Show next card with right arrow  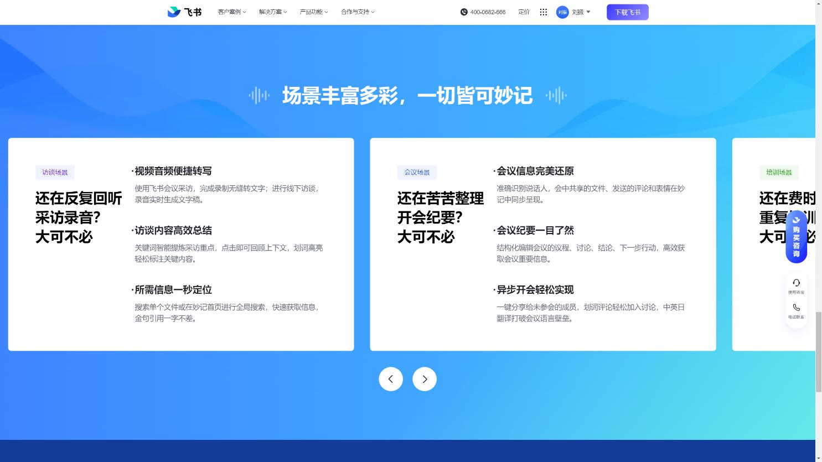425,379
